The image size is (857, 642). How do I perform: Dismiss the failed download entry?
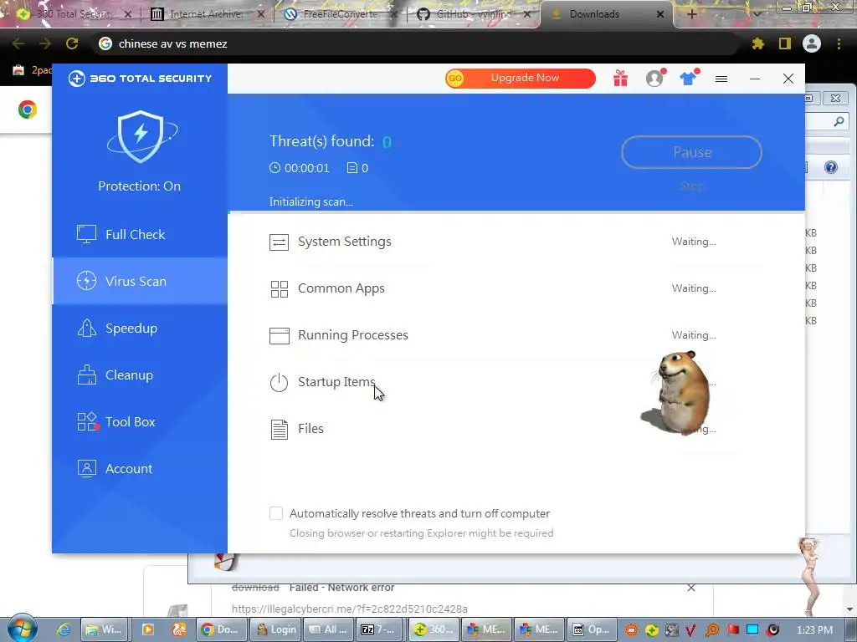(x=691, y=588)
